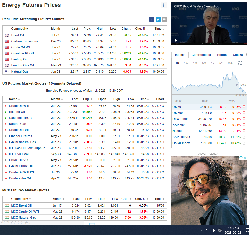Image resolution: width=249 pixels, height=235 pixels.
Task: Click Q link in Crude Oil Brent row
Action: [x=153, y=130]
